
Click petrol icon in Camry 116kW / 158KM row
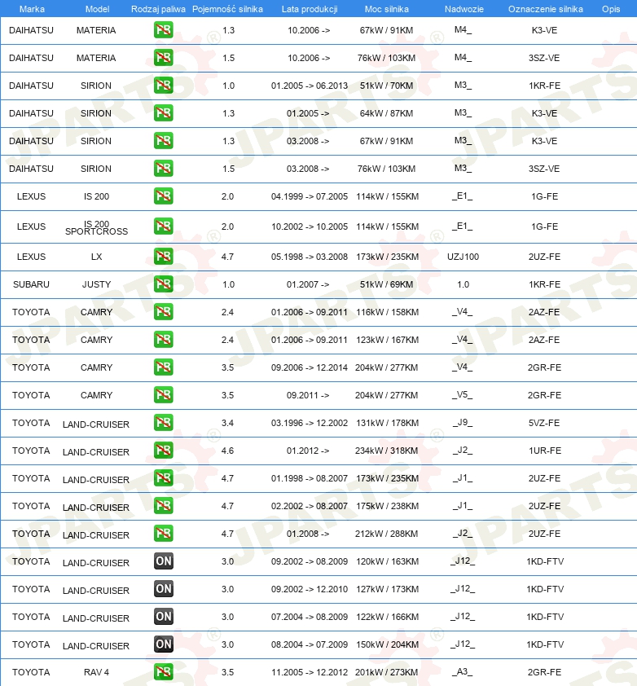click(x=163, y=311)
